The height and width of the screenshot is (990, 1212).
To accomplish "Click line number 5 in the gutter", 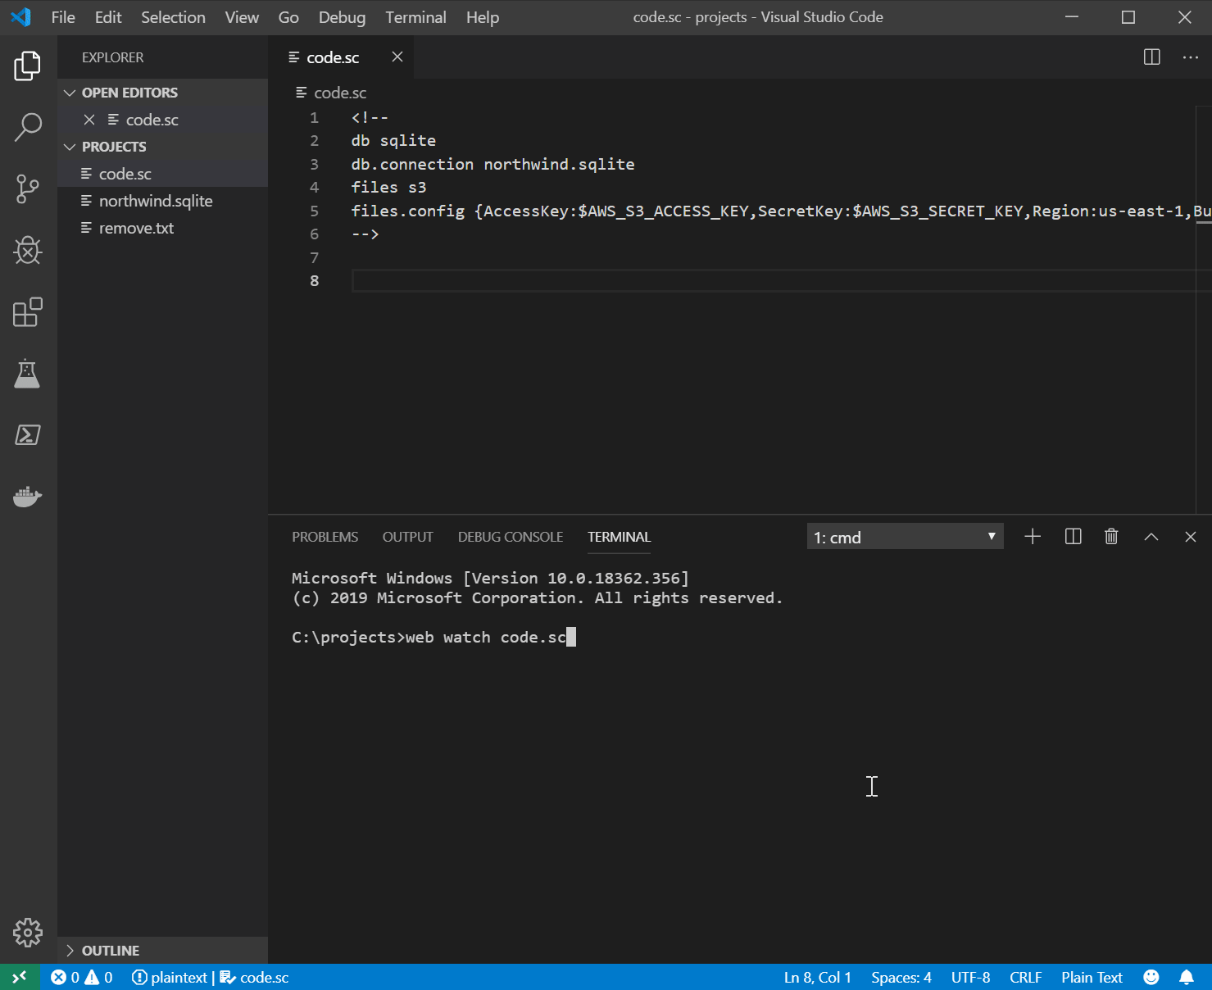I will coord(314,211).
